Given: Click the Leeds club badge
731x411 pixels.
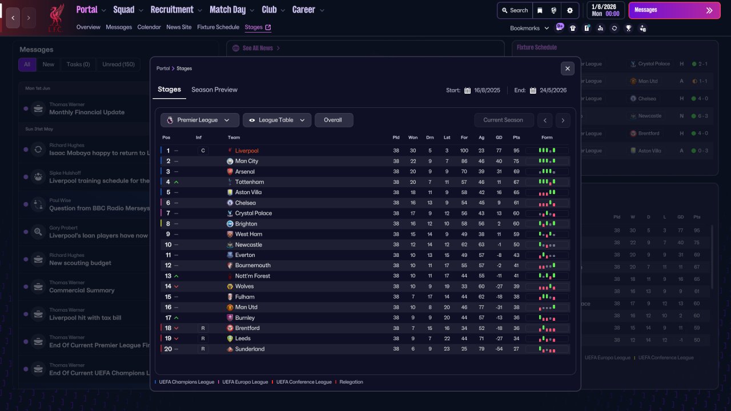Looking at the screenshot, I should click(x=230, y=339).
